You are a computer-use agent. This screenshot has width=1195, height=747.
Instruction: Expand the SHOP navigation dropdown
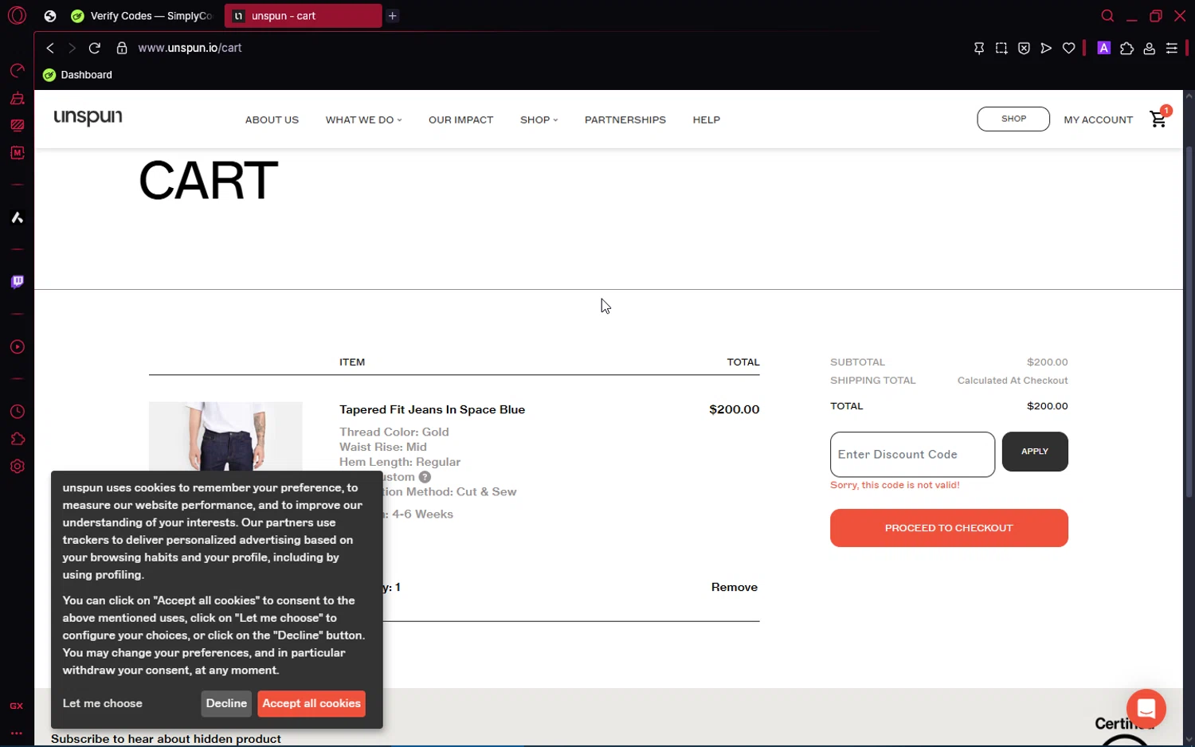tap(539, 120)
